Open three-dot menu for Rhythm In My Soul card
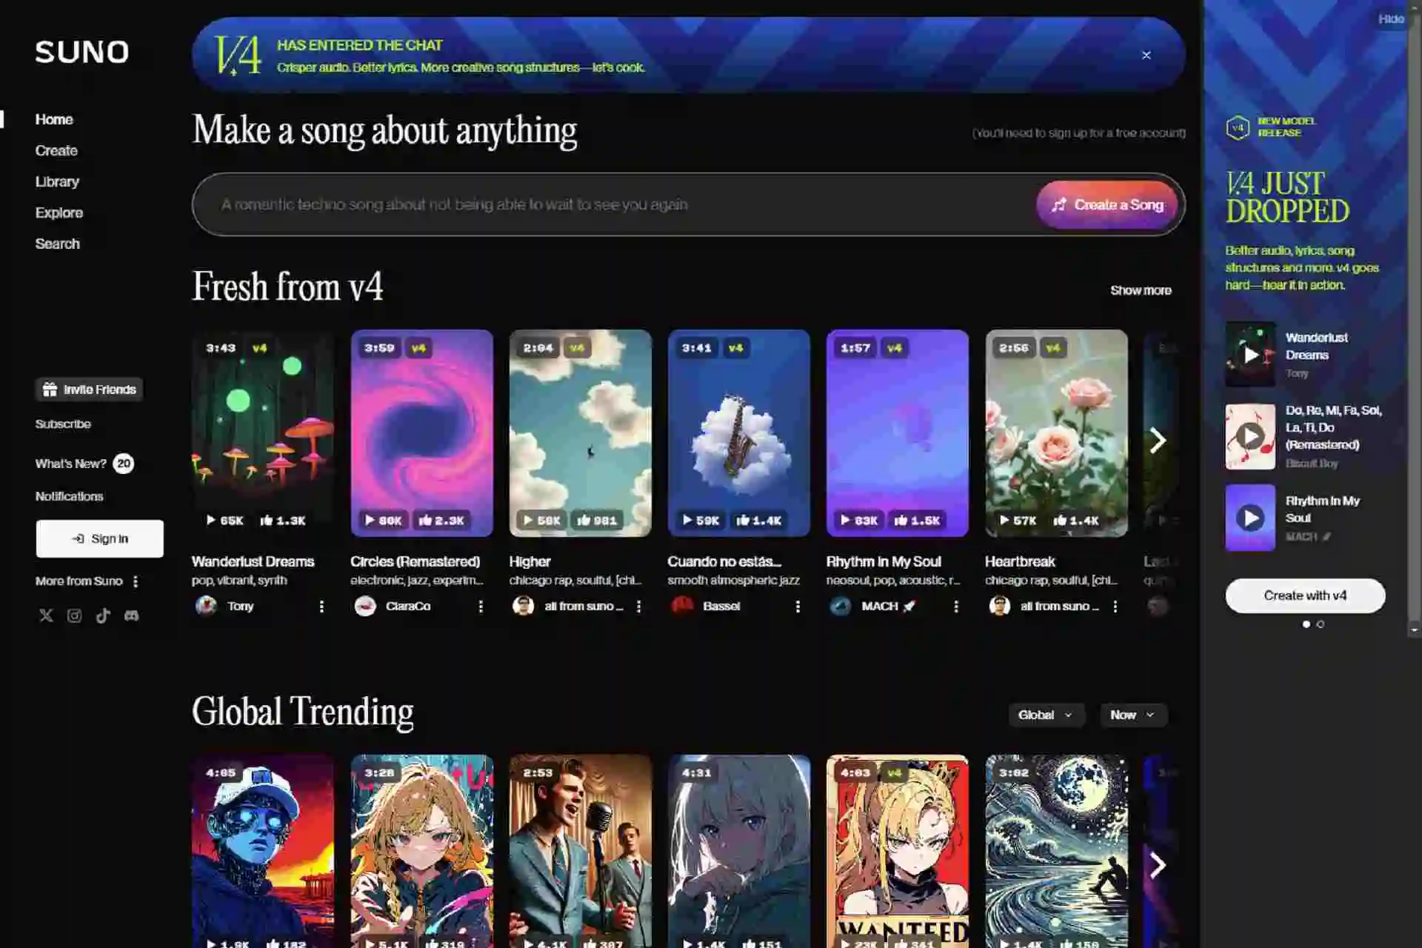 tap(956, 607)
